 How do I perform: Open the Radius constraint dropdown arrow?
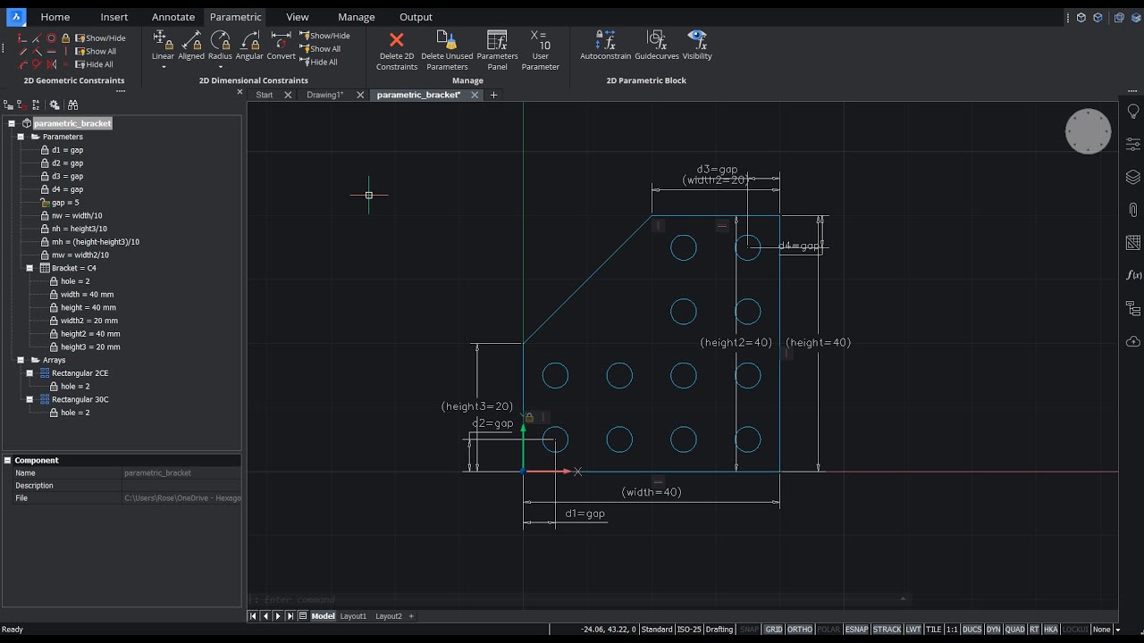click(x=220, y=67)
